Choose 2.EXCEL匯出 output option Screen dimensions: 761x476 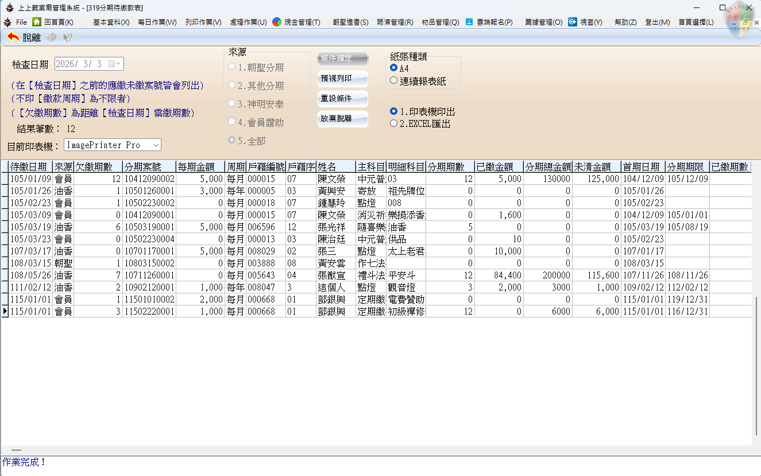pos(393,123)
